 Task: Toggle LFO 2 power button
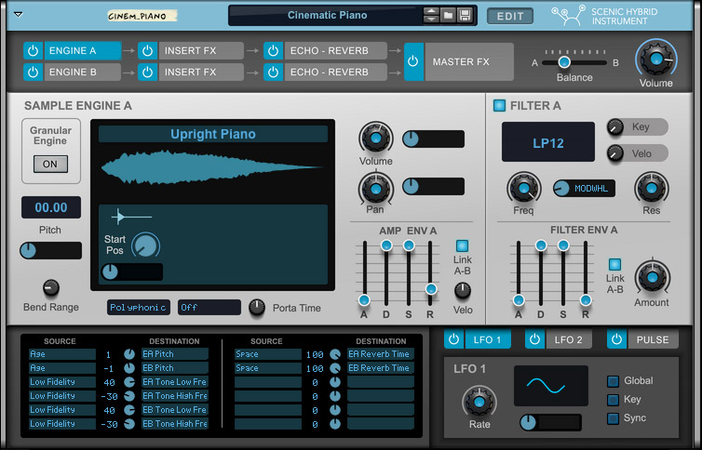coord(534,339)
